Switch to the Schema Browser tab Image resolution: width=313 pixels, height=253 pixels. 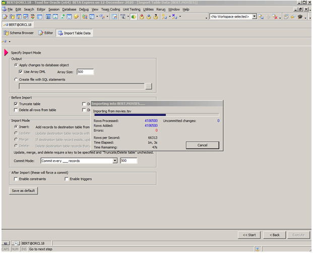[x=19, y=33]
